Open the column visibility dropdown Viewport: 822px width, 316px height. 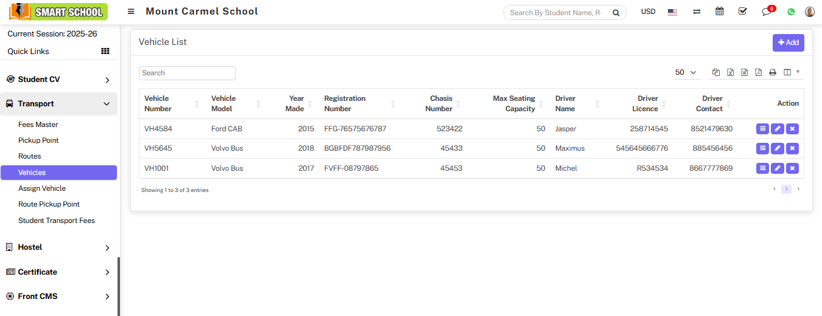(x=791, y=72)
